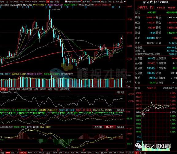The width and height of the screenshot is (177, 154).
Task: Switch to the 换手率 volume sub-tab
Action: coord(43,89)
